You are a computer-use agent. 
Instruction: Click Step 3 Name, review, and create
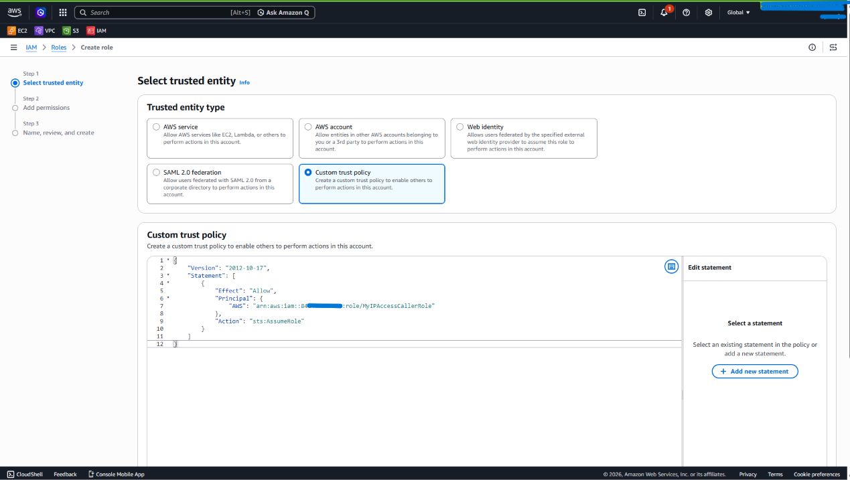pos(58,133)
